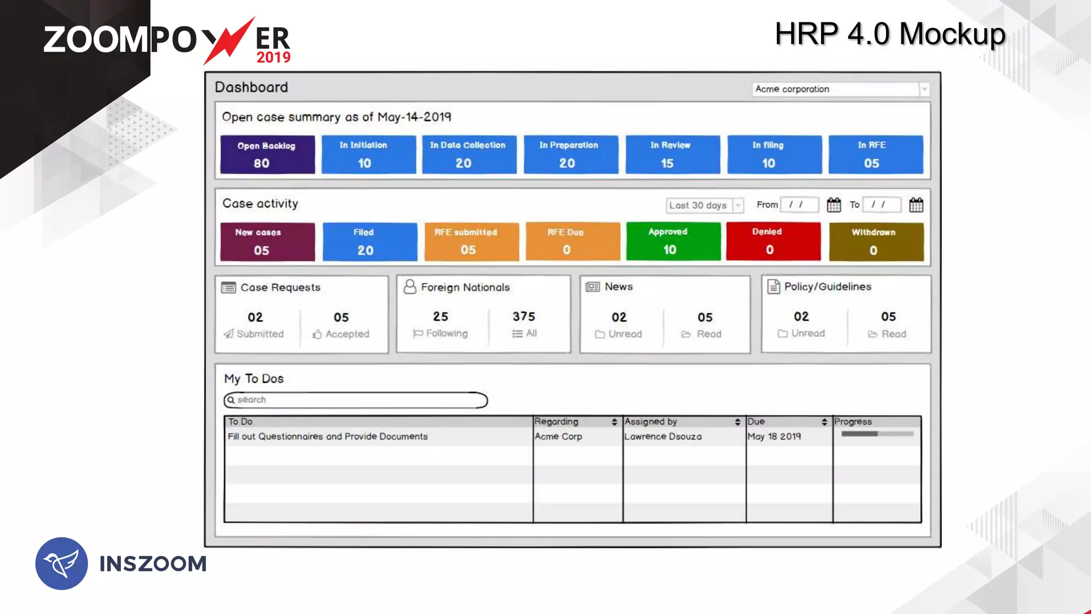The width and height of the screenshot is (1091, 614).
Task: Sort the Due column
Action: 824,422
